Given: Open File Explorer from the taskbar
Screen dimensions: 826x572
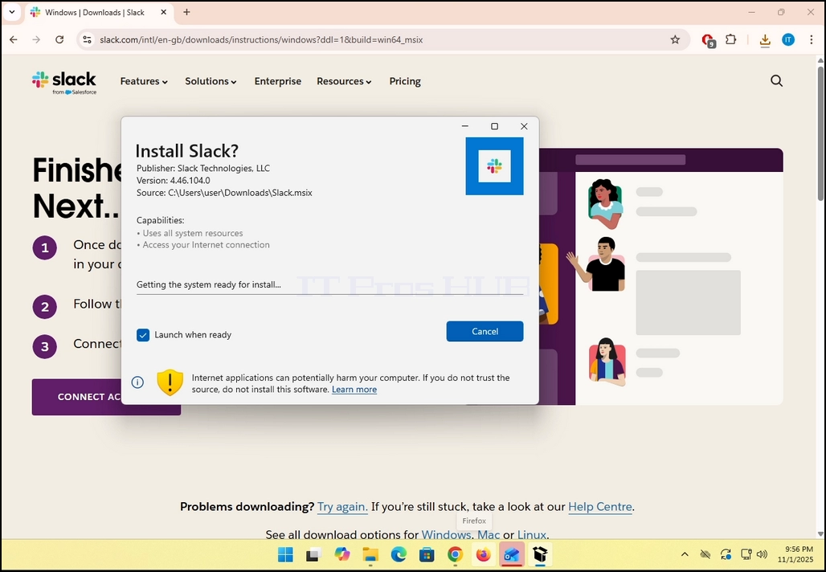Looking at the screenshot, I should [370, 554].
